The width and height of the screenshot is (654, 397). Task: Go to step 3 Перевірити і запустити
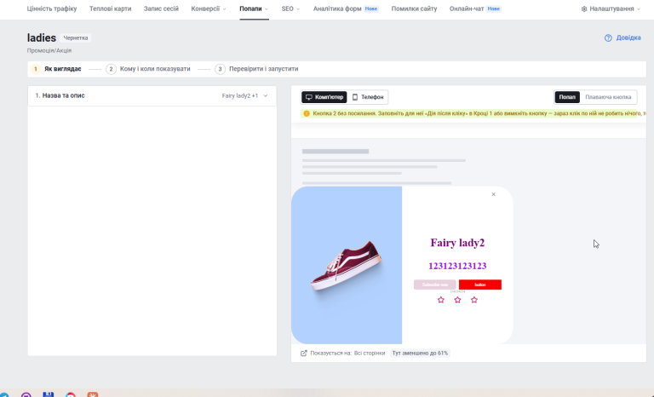pos(256,69)
